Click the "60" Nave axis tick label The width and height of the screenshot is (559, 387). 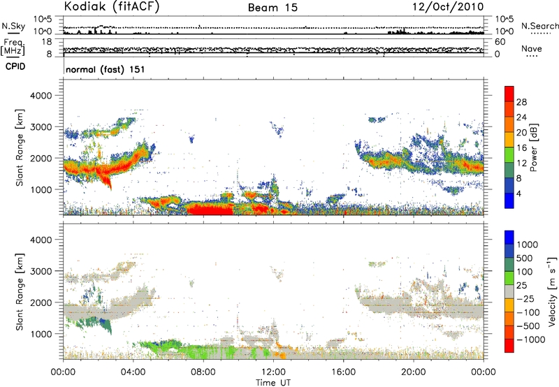tap(500, 42)
